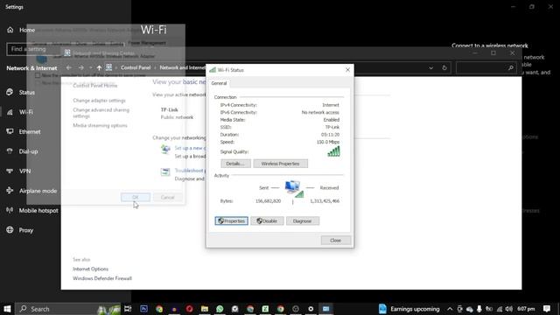The image size is (560, 315).
Task: Click the Troubleshoot problems link
Action: click(x=190, y=171)
